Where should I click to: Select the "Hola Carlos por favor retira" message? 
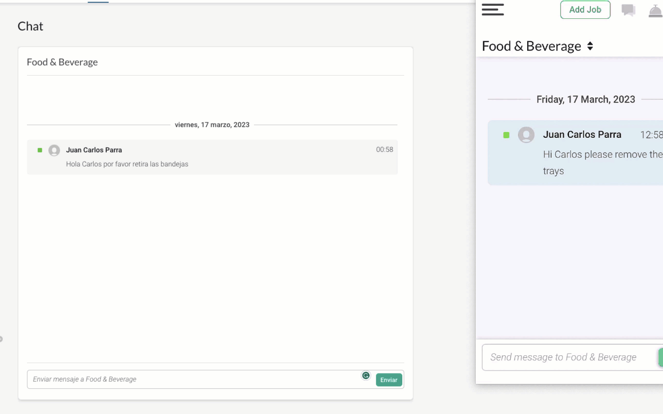[x=127, y=164]
